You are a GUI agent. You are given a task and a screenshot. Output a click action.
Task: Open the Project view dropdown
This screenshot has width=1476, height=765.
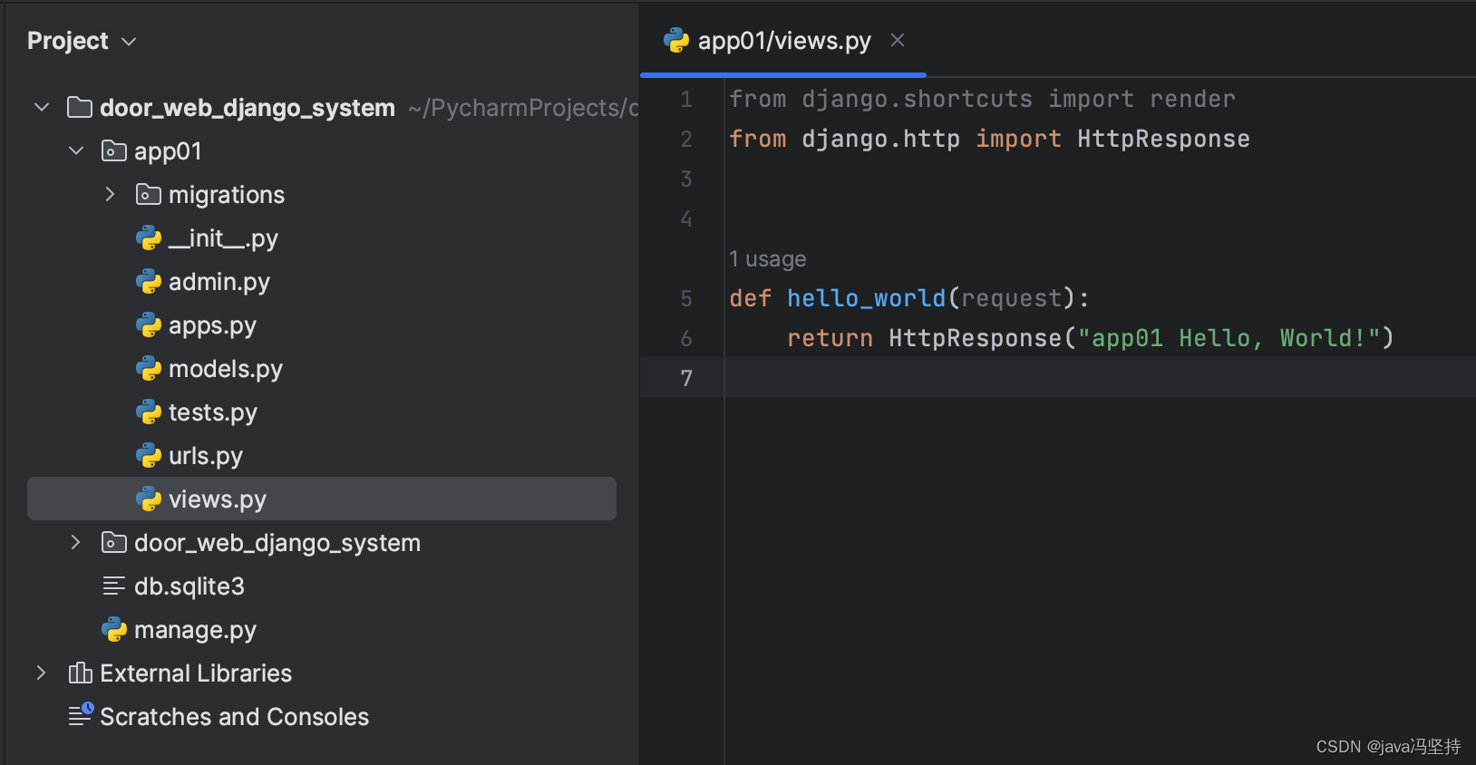(129, 42)
